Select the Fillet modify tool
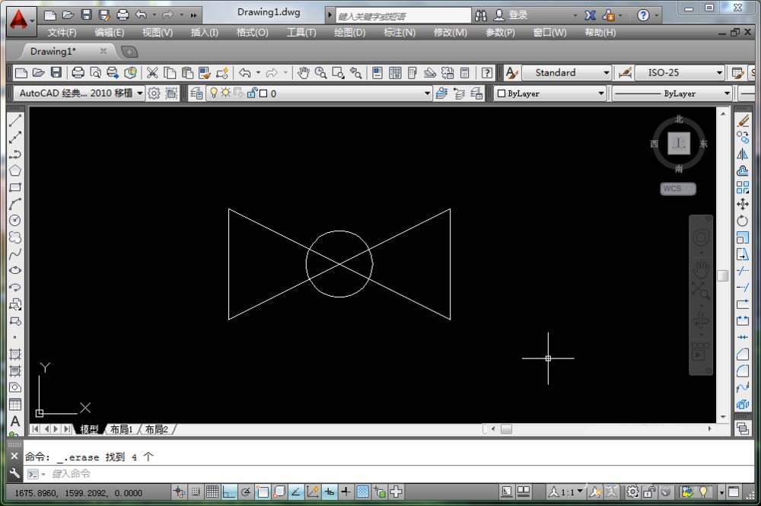Screen dimensions: 761x506 pos(743,371)
